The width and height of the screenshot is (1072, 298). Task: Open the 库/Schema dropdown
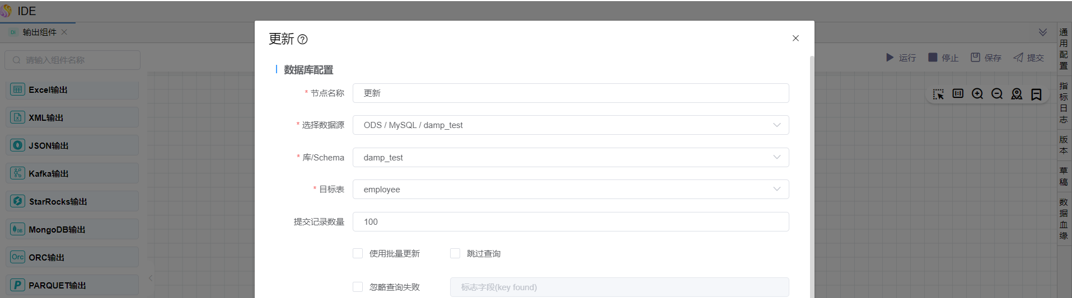click(x=570, y=158)
